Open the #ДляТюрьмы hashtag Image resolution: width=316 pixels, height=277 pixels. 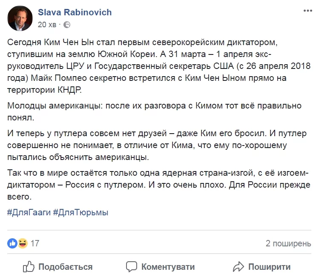tap(80, 212)
